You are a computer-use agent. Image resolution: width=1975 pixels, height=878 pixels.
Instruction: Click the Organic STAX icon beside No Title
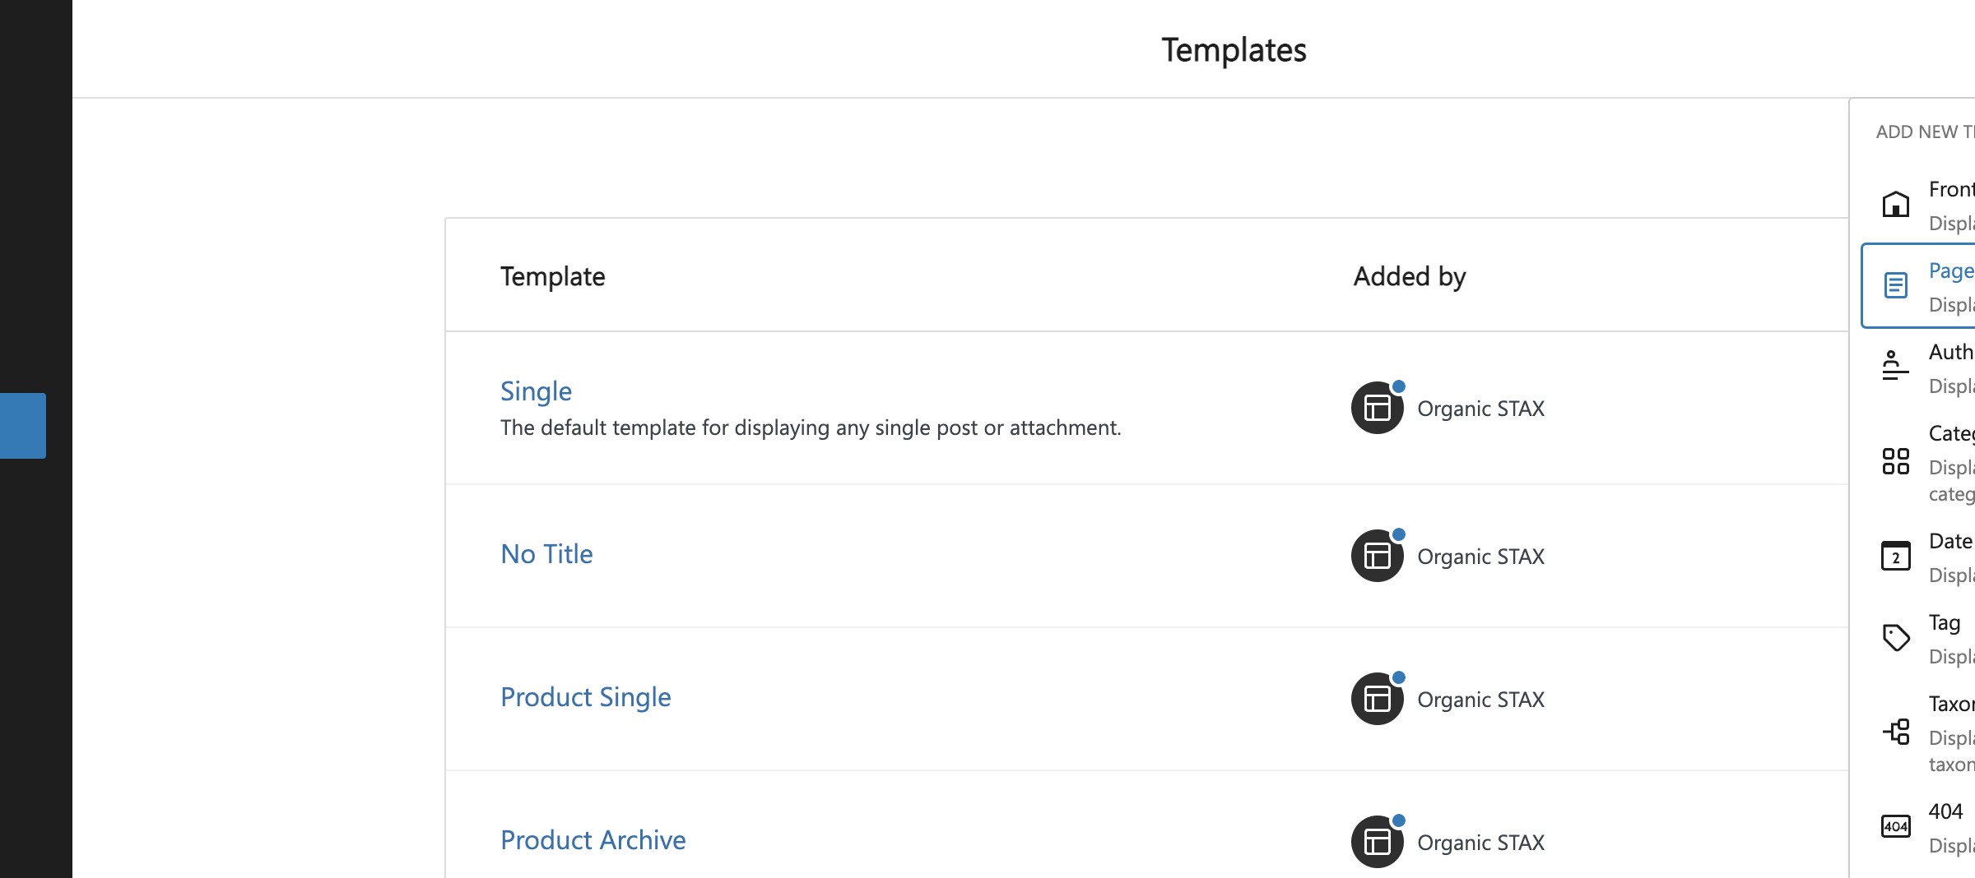click(x=1378, y=555)
